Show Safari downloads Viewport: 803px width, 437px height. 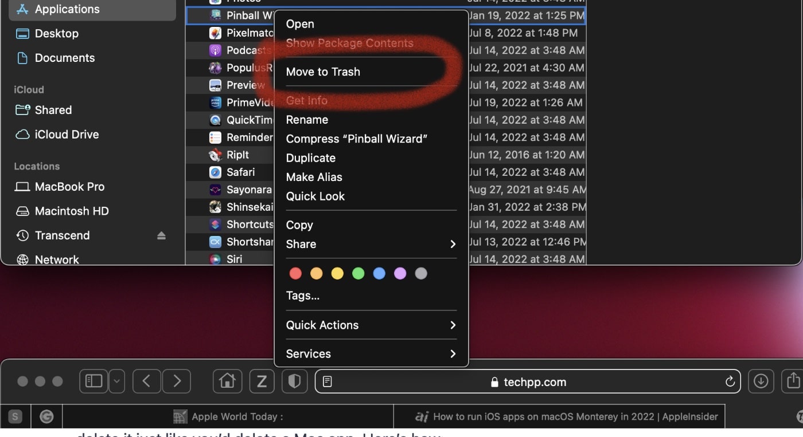[761, 381]
